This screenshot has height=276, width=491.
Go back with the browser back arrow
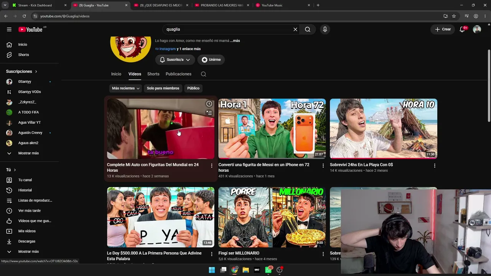point(6,16)
